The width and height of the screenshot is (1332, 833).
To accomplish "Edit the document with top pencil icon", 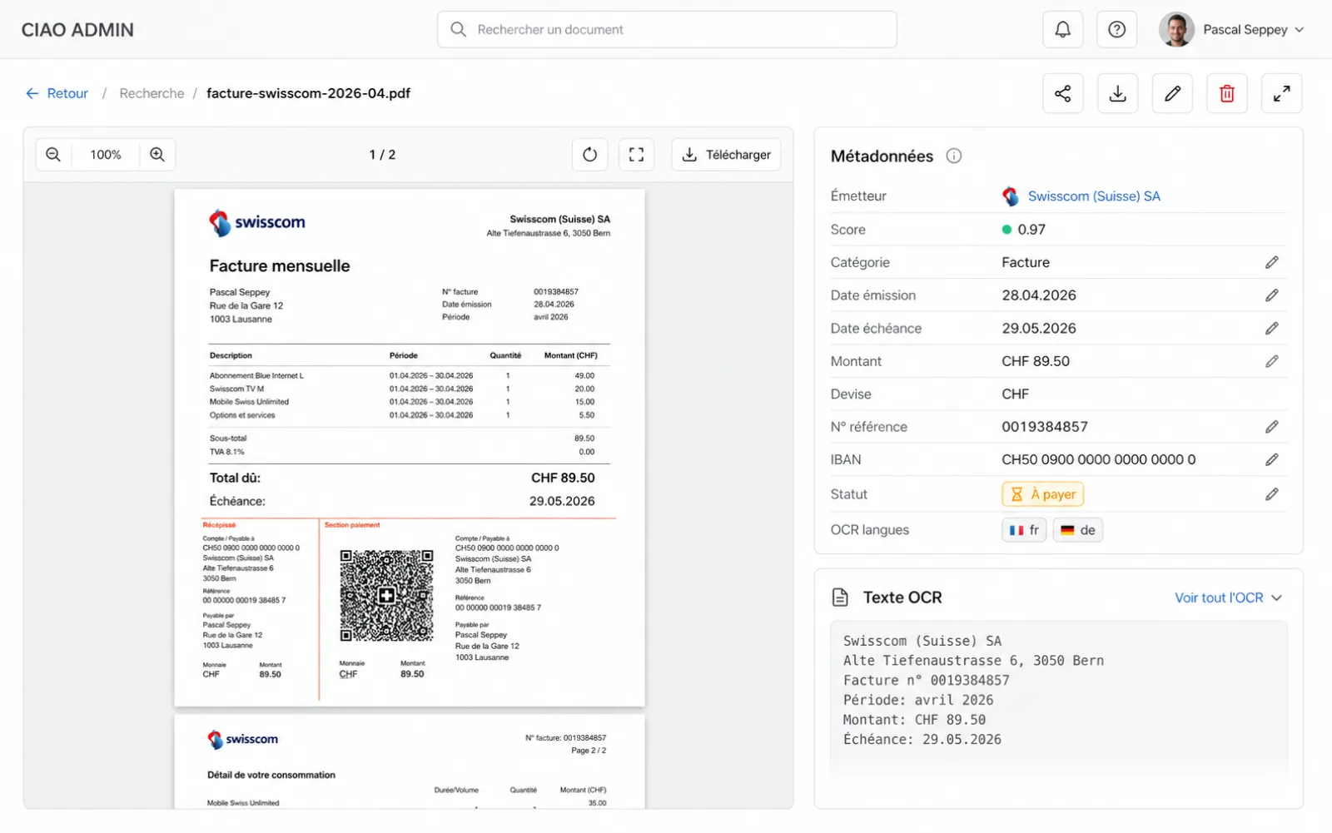I will 1172,94.
